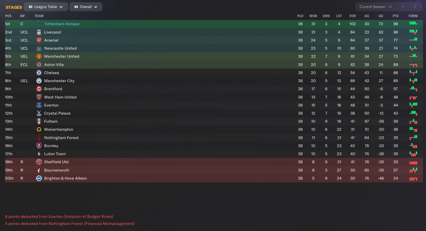Click the Chelsea club crest icon

(x=39, y=73)
